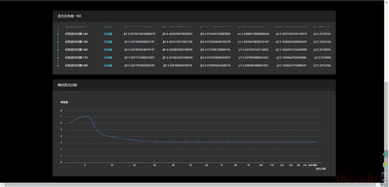The image size is (389, 187).
Task: Click the data point above x-axis label 10
Action: 114,137
